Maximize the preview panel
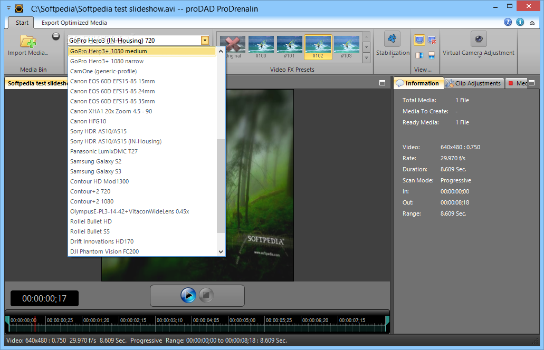 (383, 83)
